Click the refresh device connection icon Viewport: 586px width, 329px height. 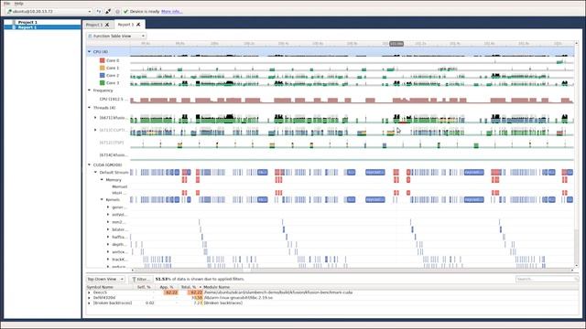click(x=99, y=12)
